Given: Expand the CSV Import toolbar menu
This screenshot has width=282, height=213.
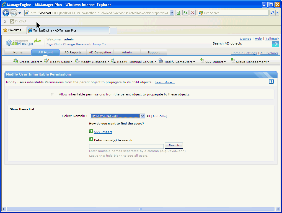Looking at the screenshot, I should tap(225, 62).
